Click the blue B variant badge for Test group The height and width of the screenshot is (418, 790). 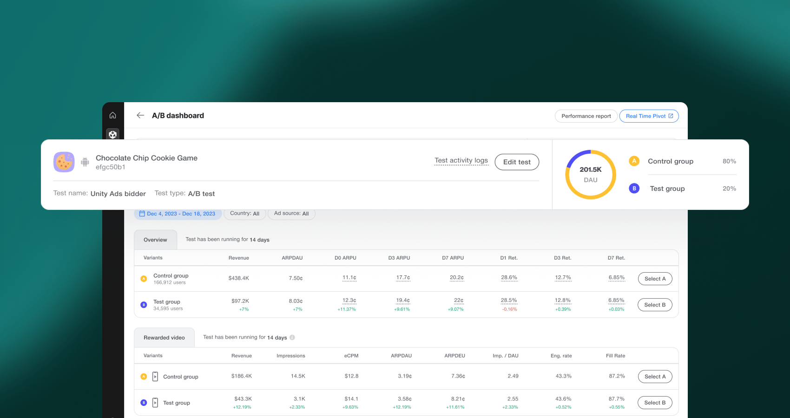pos(144,304)
